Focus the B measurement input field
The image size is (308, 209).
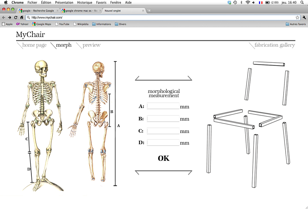pos(163,118)
